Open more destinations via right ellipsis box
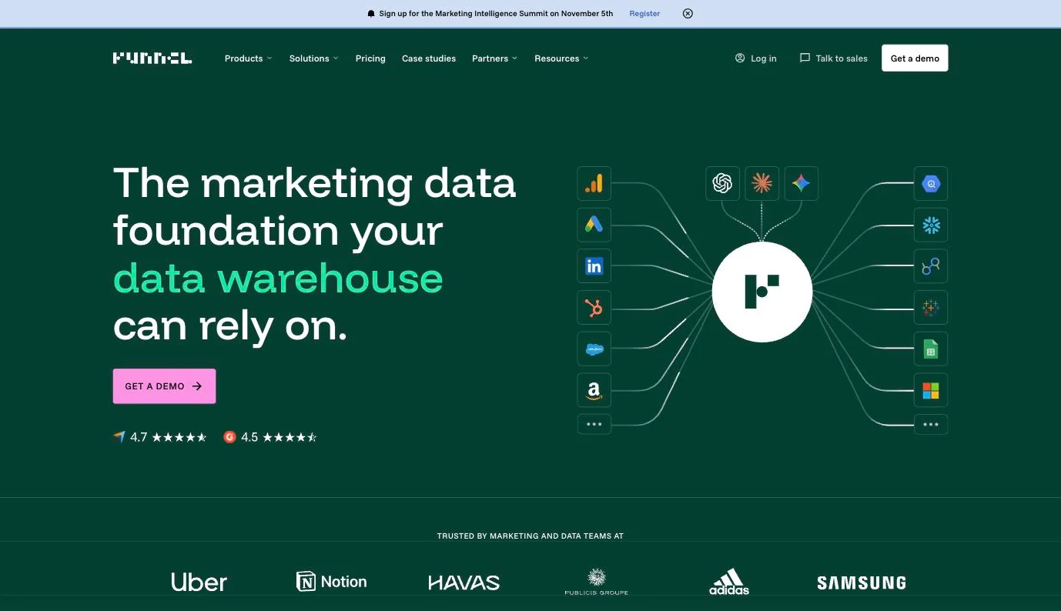This screenshot has height=611, width=1061. pyautogui.click(x=931, y=424)
